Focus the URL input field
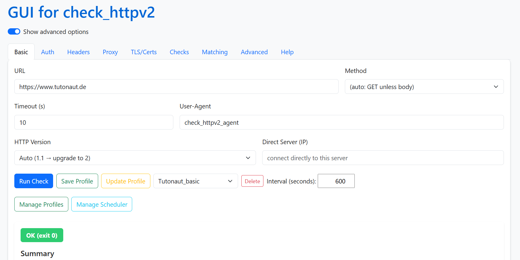Image resolution: width=520 pixels, height=260 pixels. tap(176, 87)
